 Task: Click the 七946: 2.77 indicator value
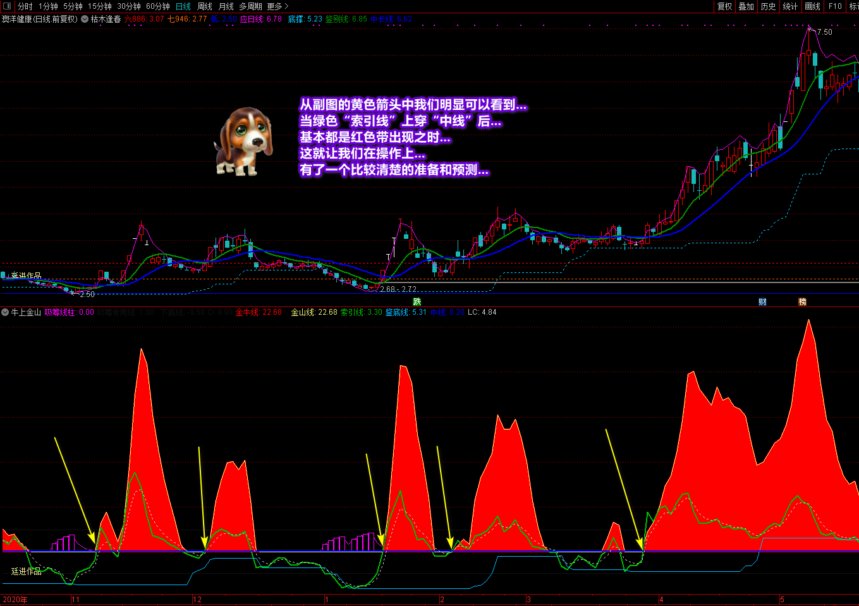187,19
